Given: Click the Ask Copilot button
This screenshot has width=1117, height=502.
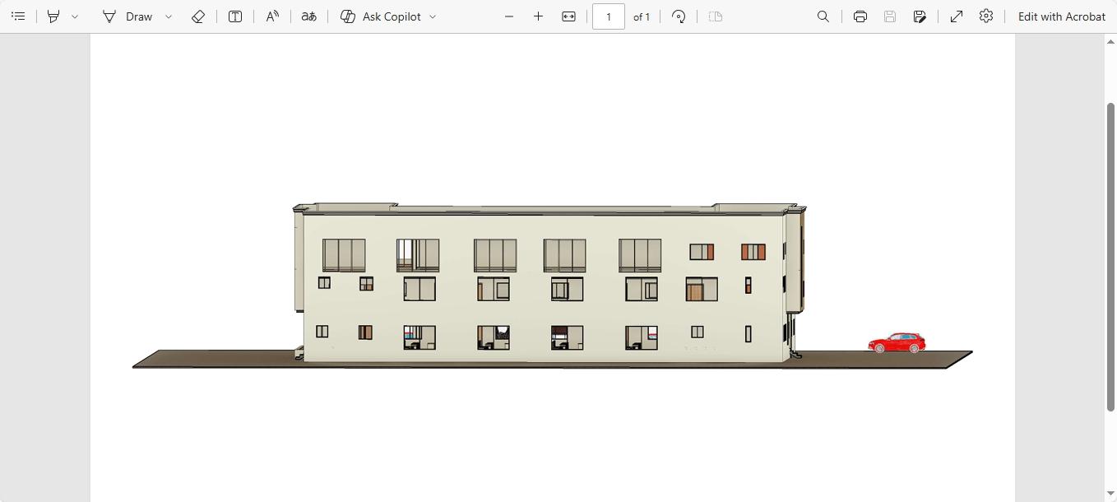Looking at the screenshot, I should tap(382, 16).
